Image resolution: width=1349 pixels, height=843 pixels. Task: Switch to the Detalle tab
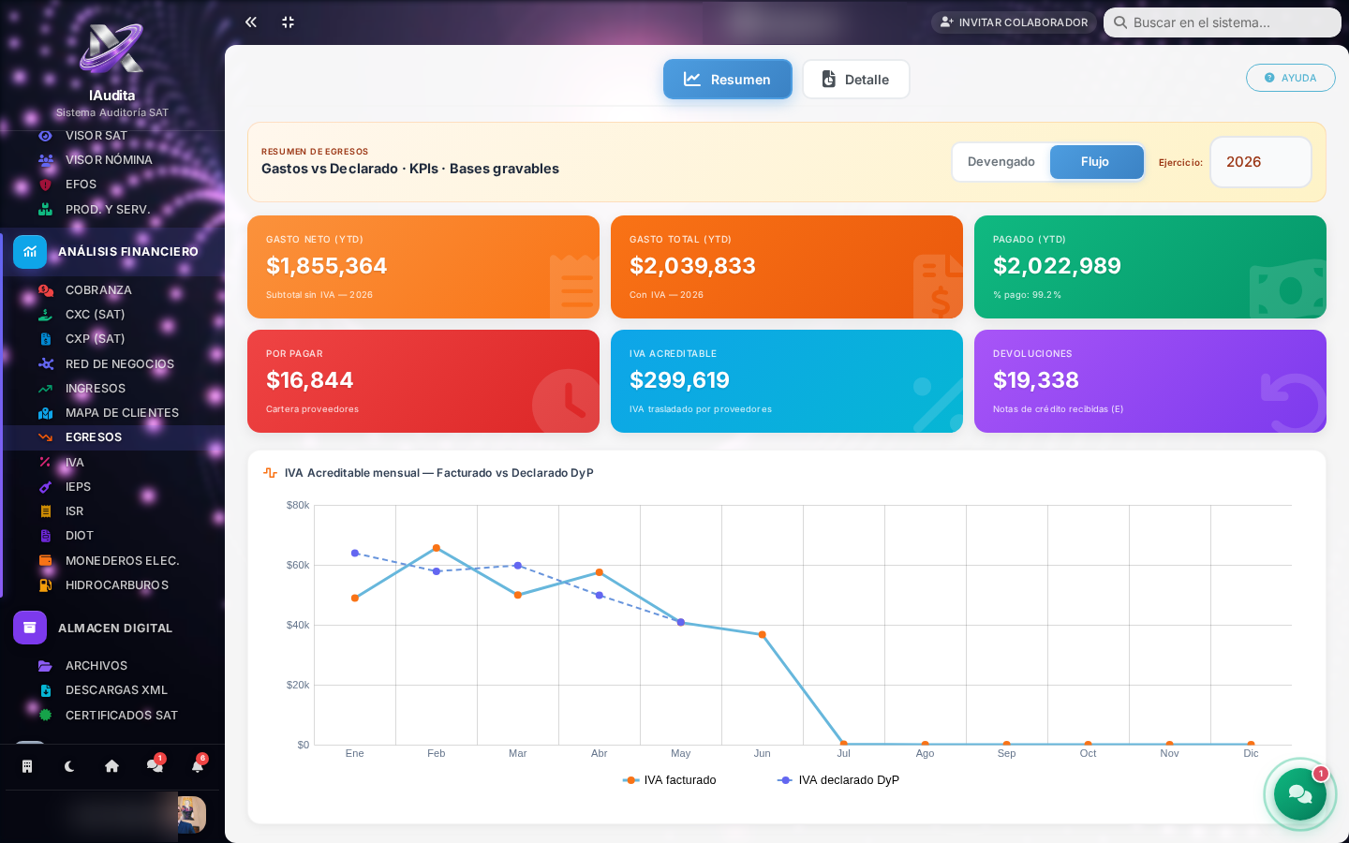856,80
